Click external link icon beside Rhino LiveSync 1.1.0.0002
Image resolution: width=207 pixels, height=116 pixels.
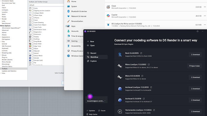tap(148, 64)
